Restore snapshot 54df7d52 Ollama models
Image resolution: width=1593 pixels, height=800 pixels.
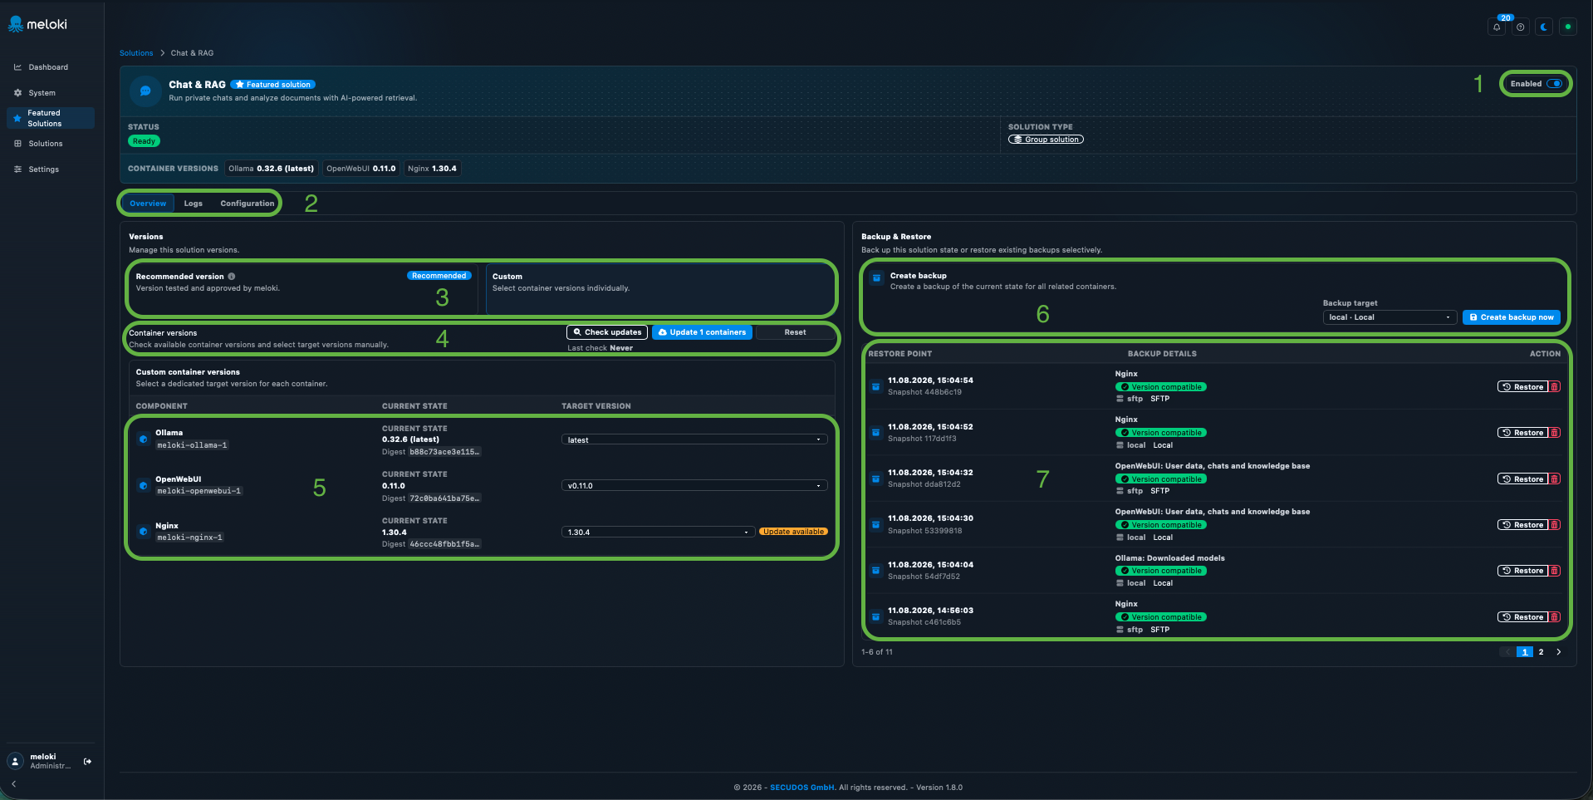[1523, 571]
